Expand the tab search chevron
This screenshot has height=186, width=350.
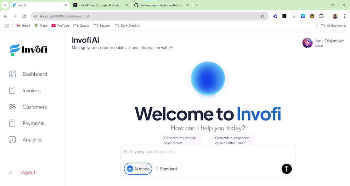(x=5, y=5)
